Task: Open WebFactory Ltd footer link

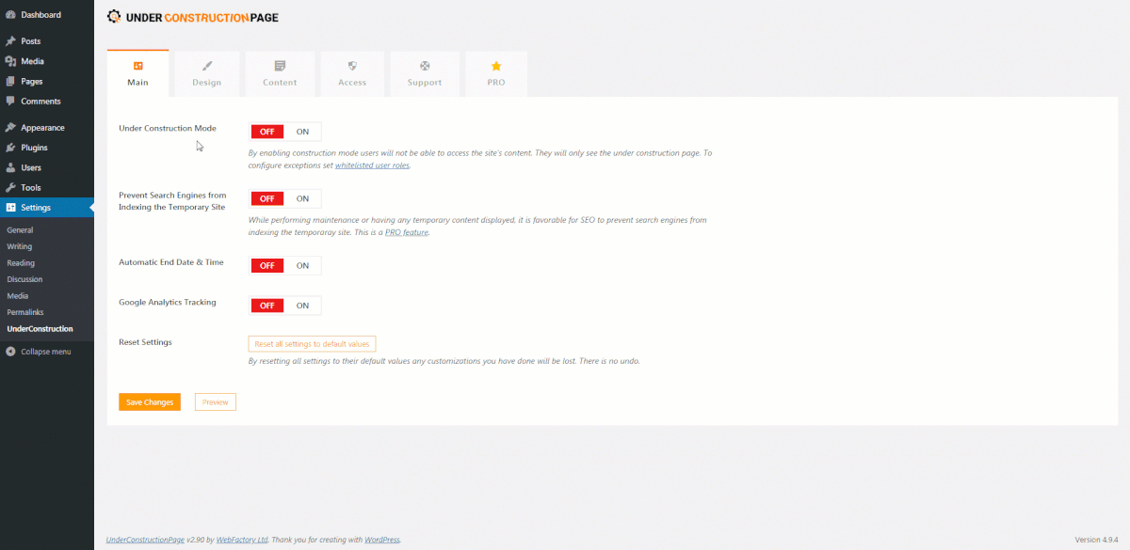Action: pyautogui.click(x=242, y=540)
